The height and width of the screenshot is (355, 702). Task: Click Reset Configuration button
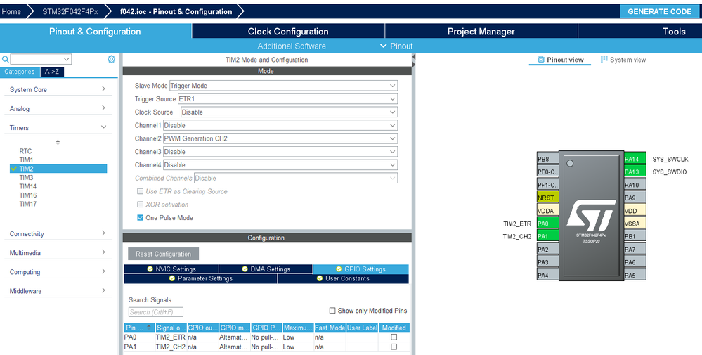164,254
